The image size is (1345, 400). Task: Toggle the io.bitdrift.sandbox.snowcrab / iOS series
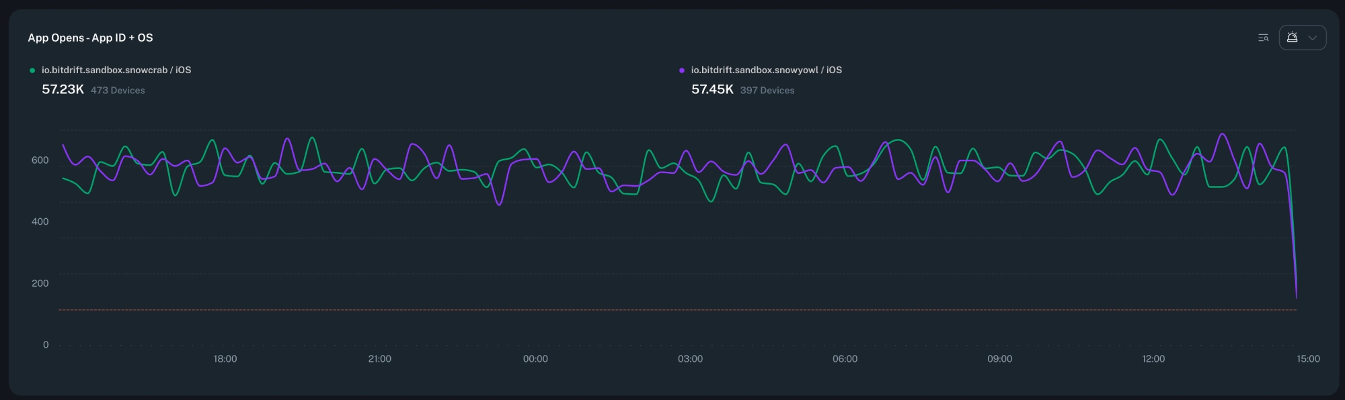coord(116,70)
